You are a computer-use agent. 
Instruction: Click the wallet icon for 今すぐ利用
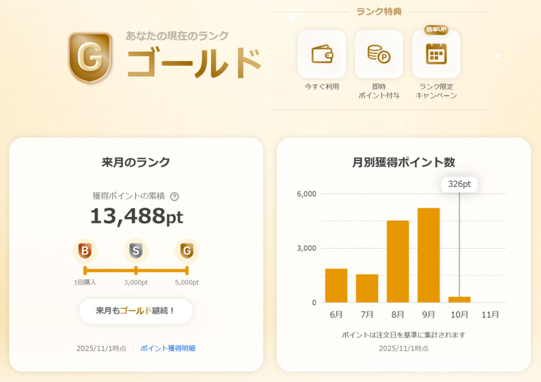click(321, 54)
